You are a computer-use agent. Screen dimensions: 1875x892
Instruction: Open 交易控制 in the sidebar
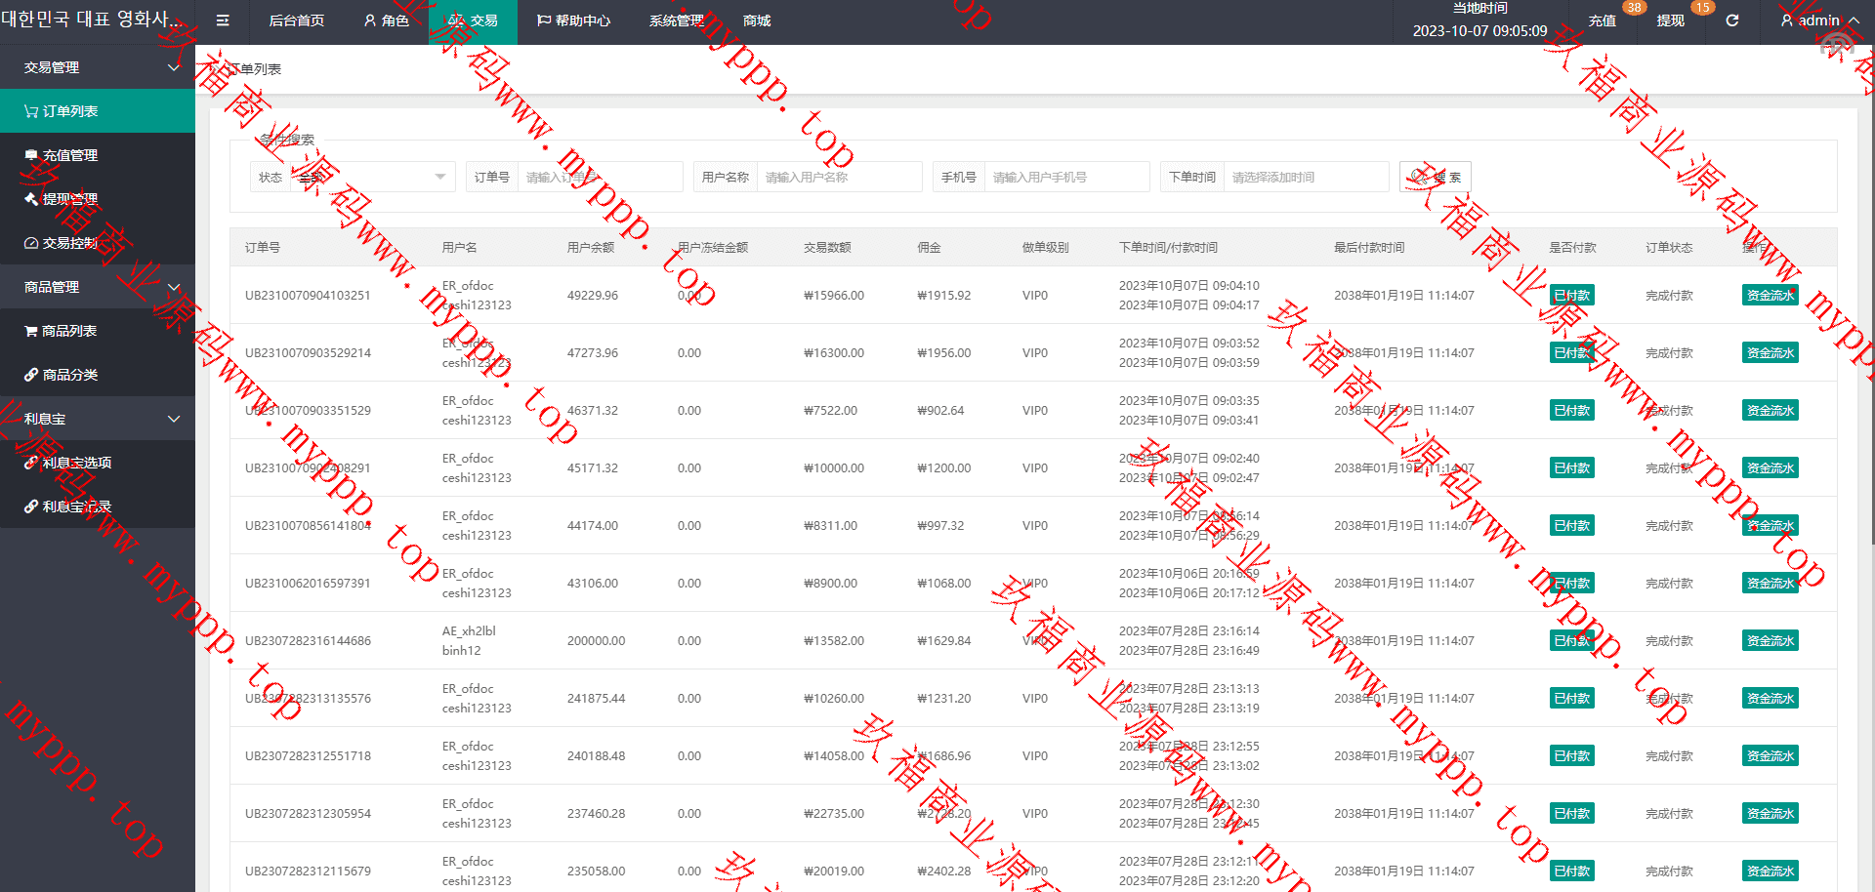(70, 243)
